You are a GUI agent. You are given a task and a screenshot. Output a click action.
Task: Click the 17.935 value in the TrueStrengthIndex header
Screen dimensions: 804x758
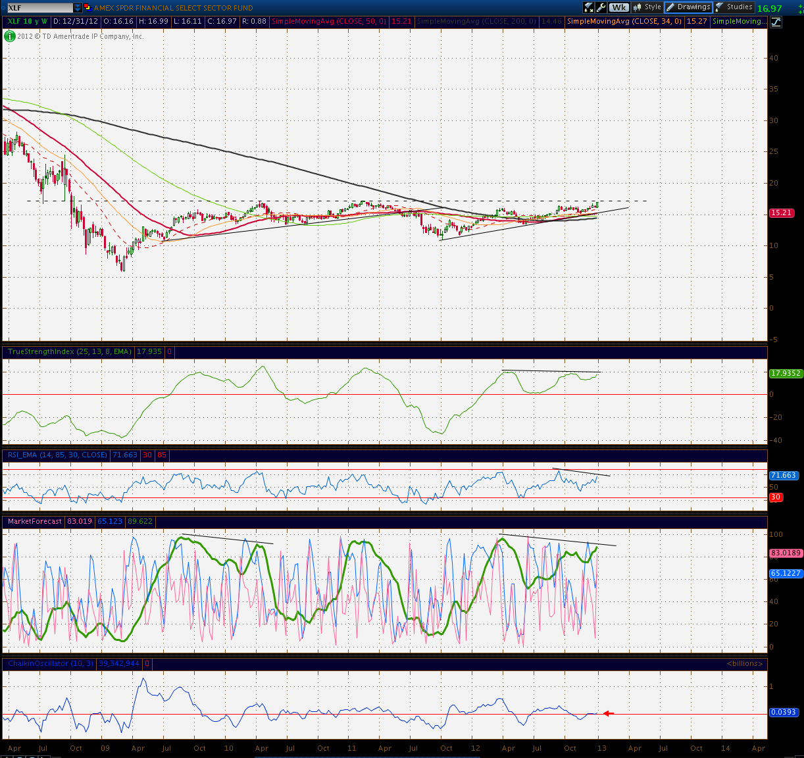pos(149,352)
